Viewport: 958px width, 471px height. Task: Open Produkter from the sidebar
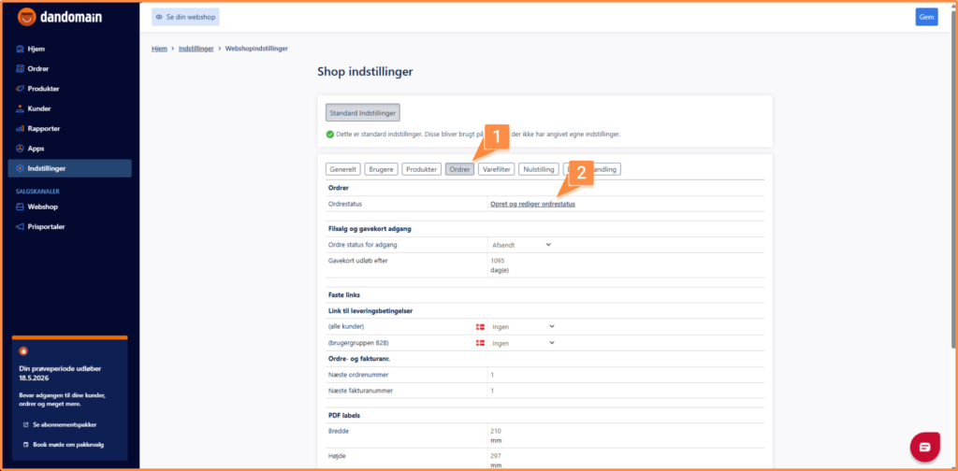coord(43,89)
